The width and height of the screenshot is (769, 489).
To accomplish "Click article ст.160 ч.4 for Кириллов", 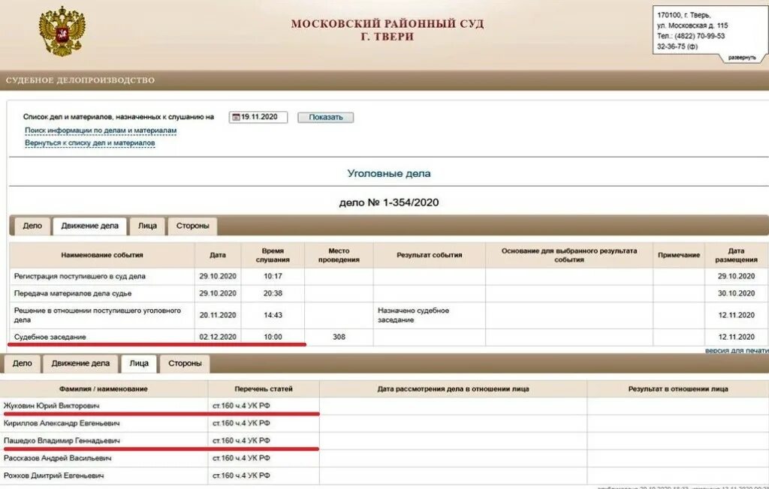I will click(241, 423).
